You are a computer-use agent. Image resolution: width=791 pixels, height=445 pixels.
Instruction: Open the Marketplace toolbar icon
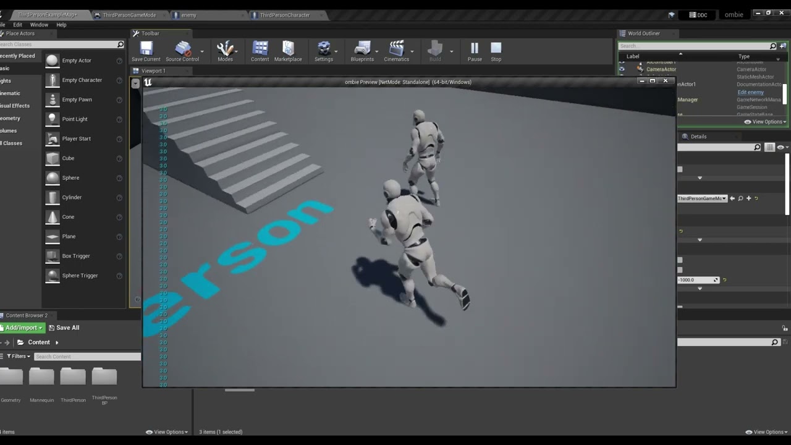tap(288, 48)
